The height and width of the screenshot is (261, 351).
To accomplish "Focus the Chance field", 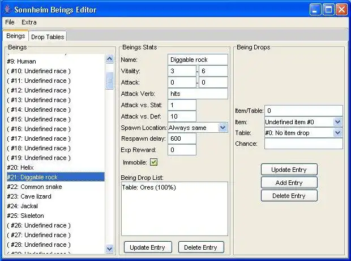I will [x=303, y=144].
